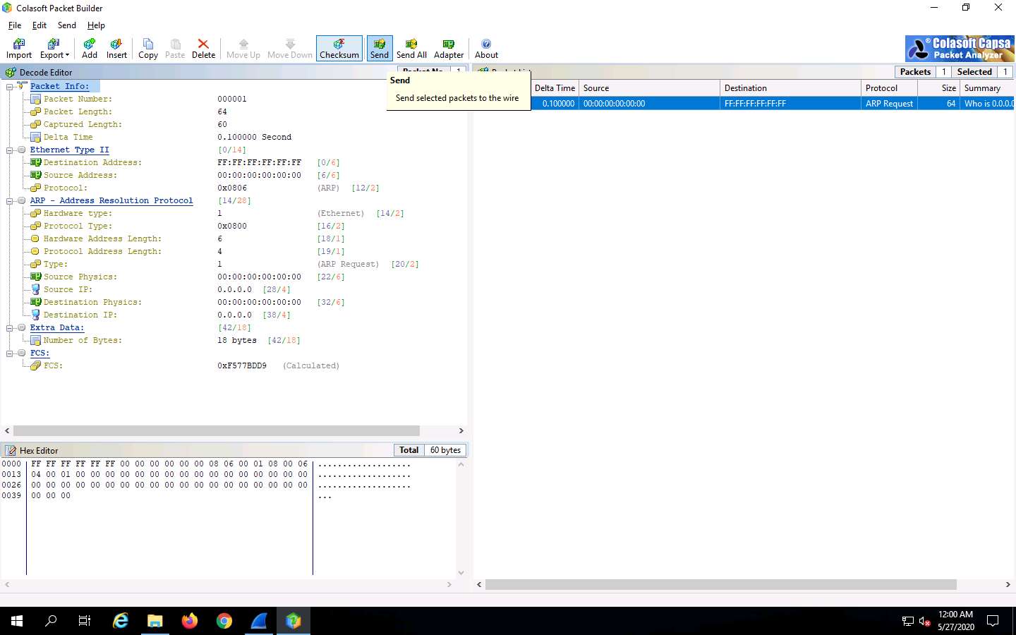The image size is (1016, 635).
Task: Open the Edit menu
Action: pos(40,25)
